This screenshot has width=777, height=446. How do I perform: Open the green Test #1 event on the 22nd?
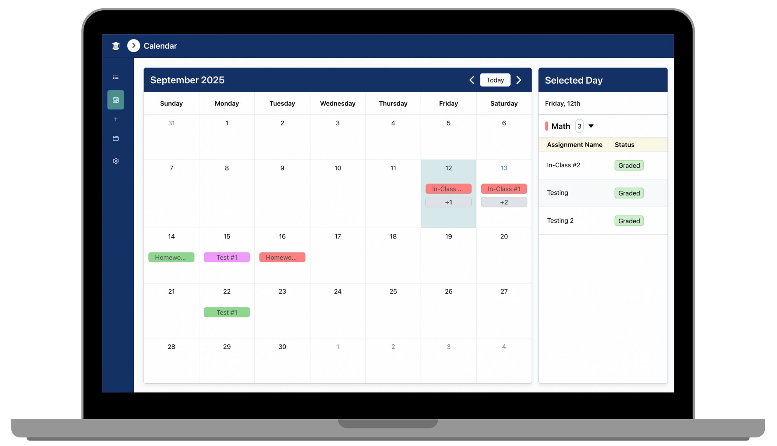[227, 312]
